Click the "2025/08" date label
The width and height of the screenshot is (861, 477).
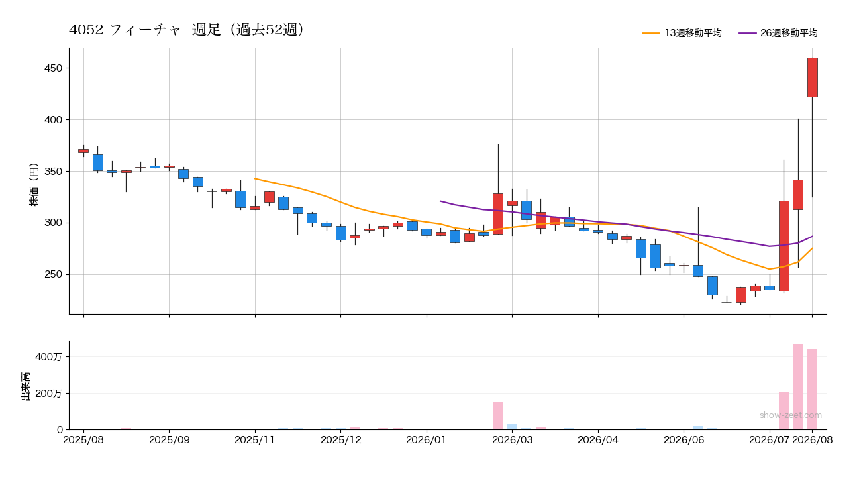click(83, 439)
